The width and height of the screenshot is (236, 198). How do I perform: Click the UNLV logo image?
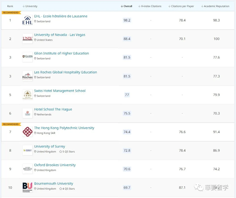pyautogui.click(x=28, y=39)
